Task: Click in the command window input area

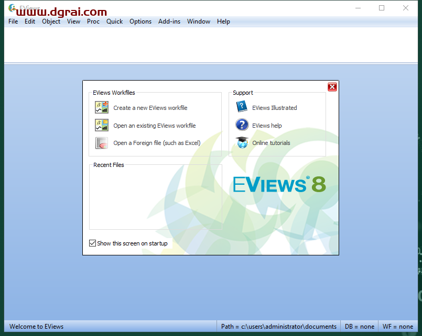Action: 211,44
